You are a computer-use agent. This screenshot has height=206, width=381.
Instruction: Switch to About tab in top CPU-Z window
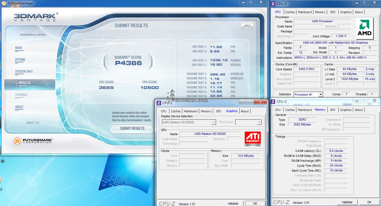pos(359,12)
